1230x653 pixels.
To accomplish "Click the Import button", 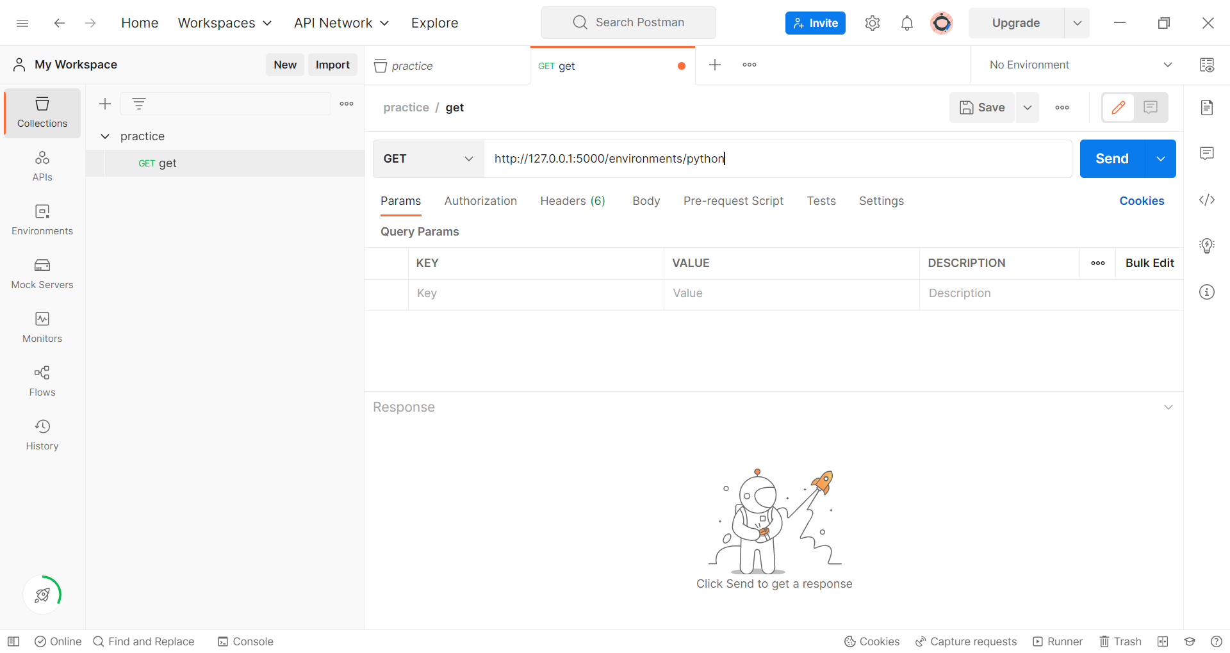I will click(332, 65).
